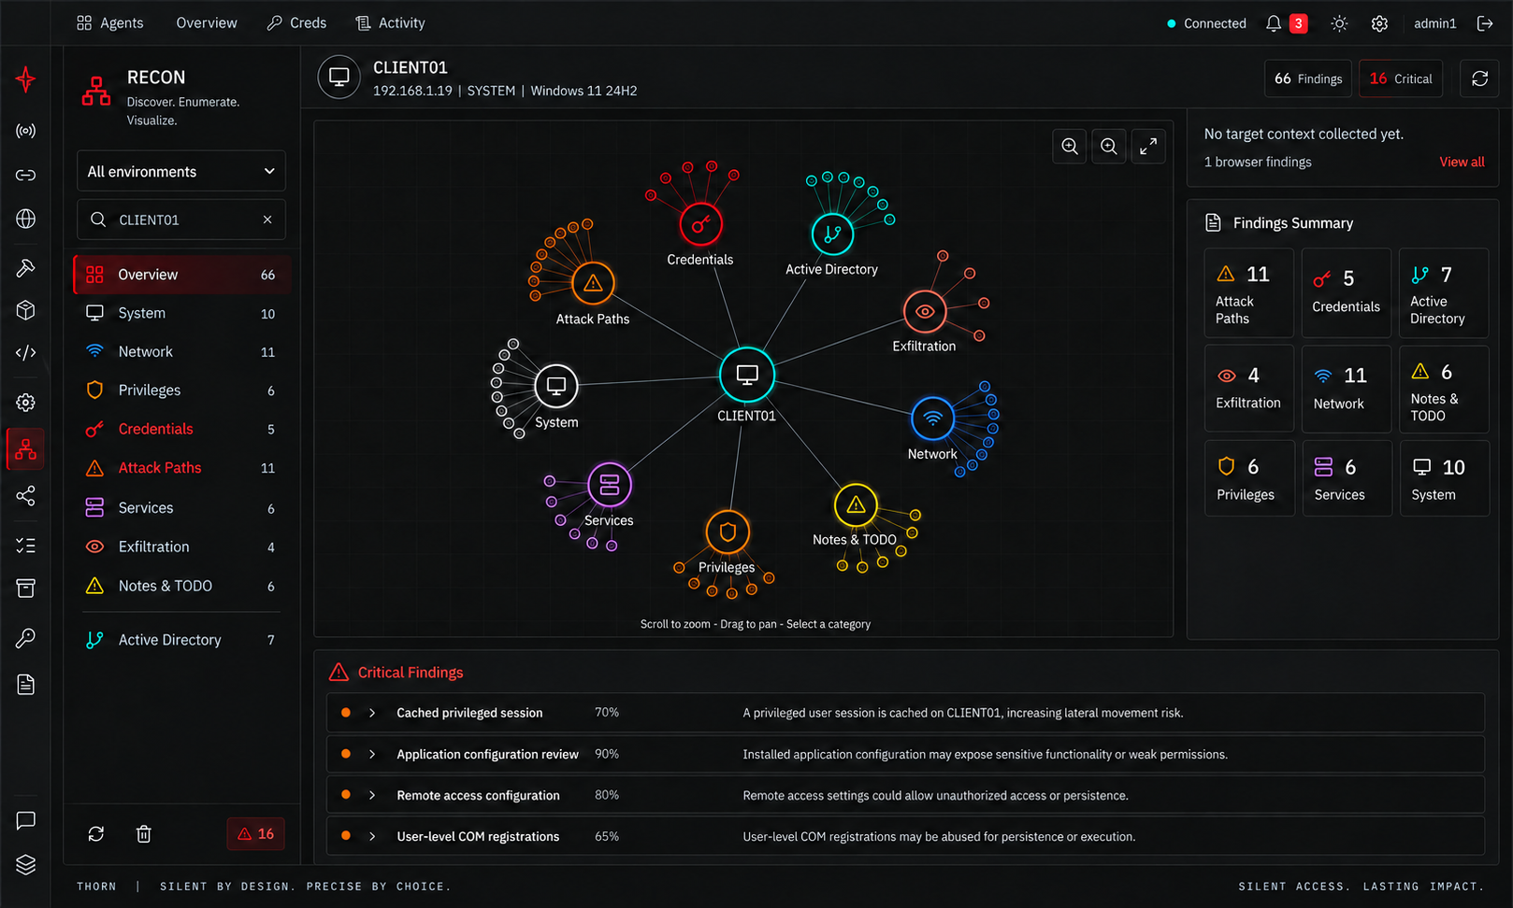Expand the User-level COM registrations finding
This screenshot has height=908, width=1513.
(372, 836)
